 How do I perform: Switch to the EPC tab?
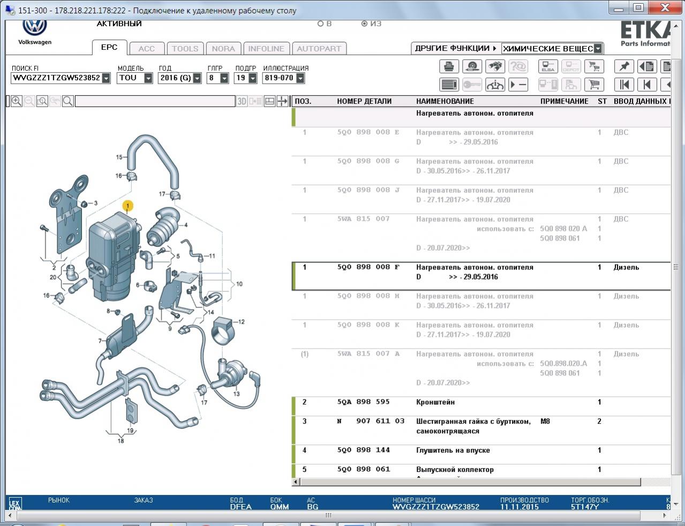tap(109, 47)
